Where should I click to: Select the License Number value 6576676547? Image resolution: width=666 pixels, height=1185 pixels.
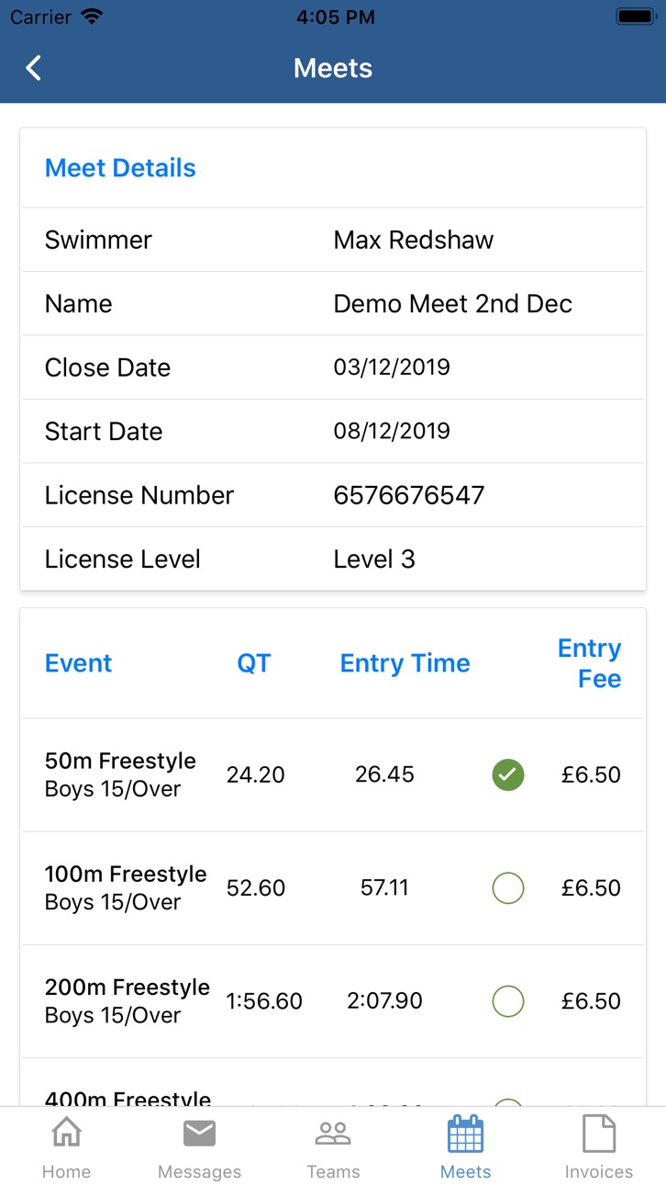click(409, 495)
